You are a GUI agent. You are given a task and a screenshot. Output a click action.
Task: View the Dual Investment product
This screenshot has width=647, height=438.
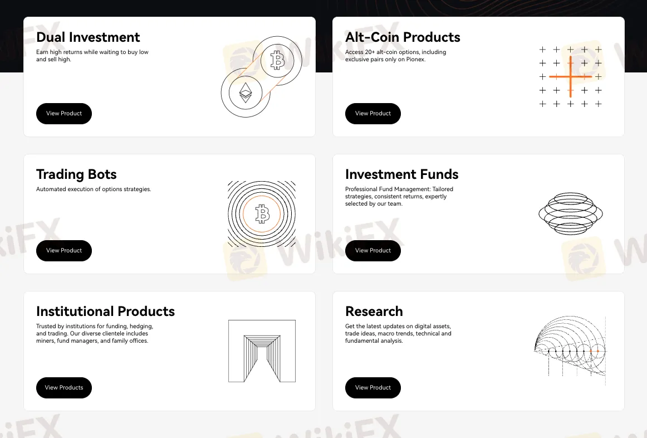click(x=64, y=114)
